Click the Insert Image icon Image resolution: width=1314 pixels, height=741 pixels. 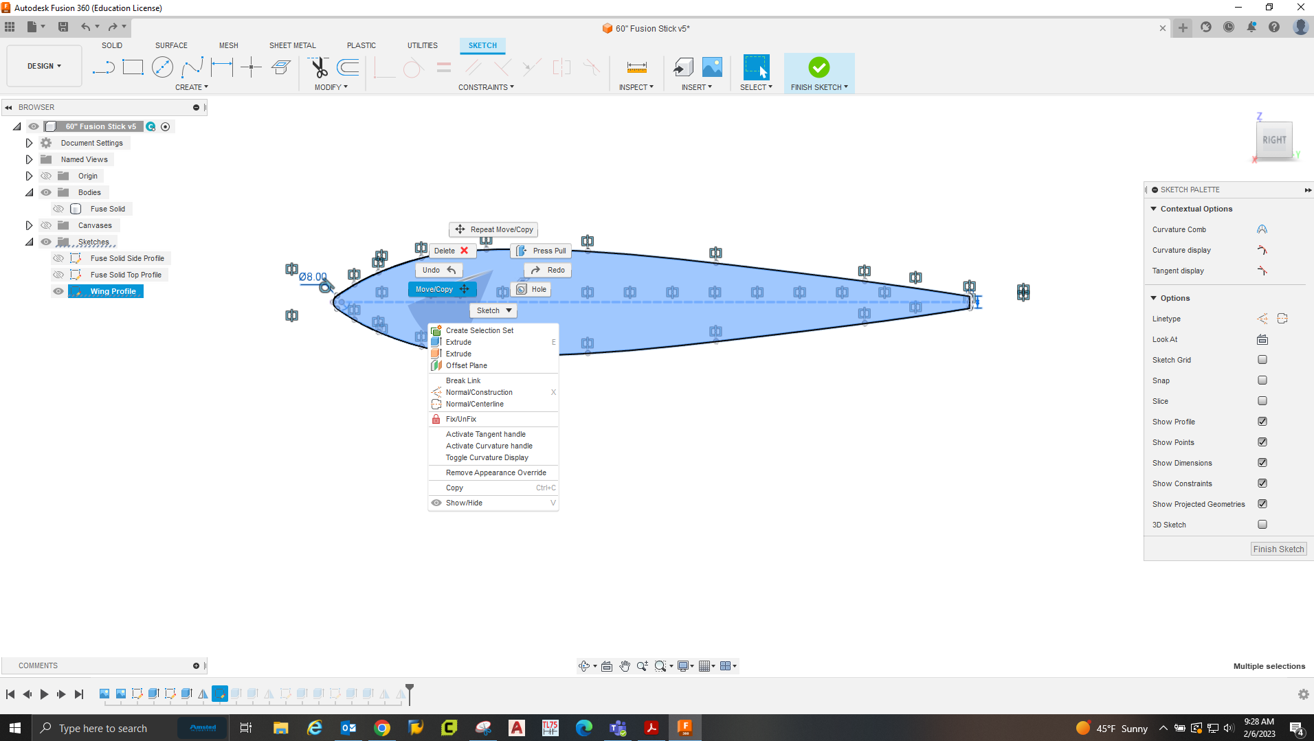click(x=712, y=67)
